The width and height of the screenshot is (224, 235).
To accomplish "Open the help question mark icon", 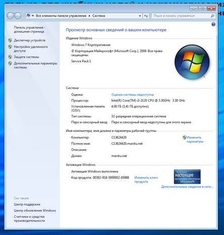I will click(213, 24).
